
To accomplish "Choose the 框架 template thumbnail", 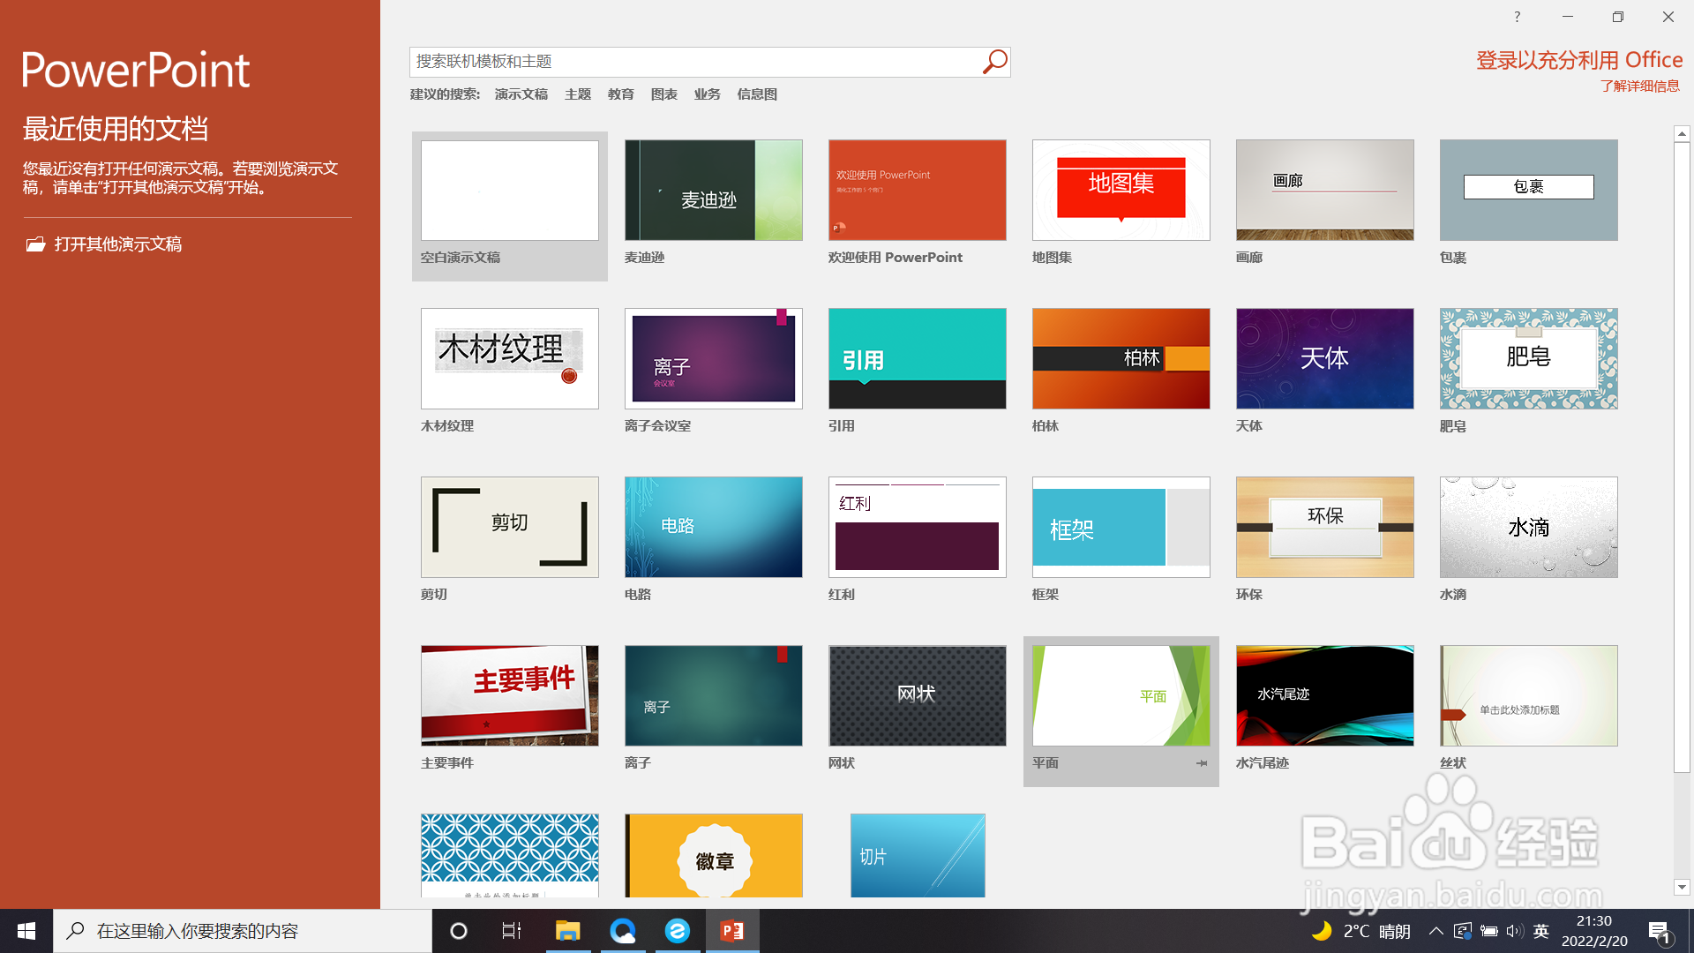I will click(1121, 528).
